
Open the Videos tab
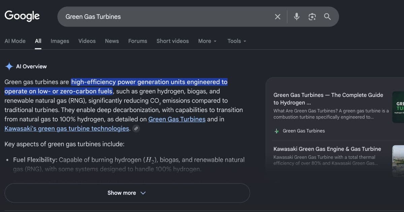[x=87, y=41]
